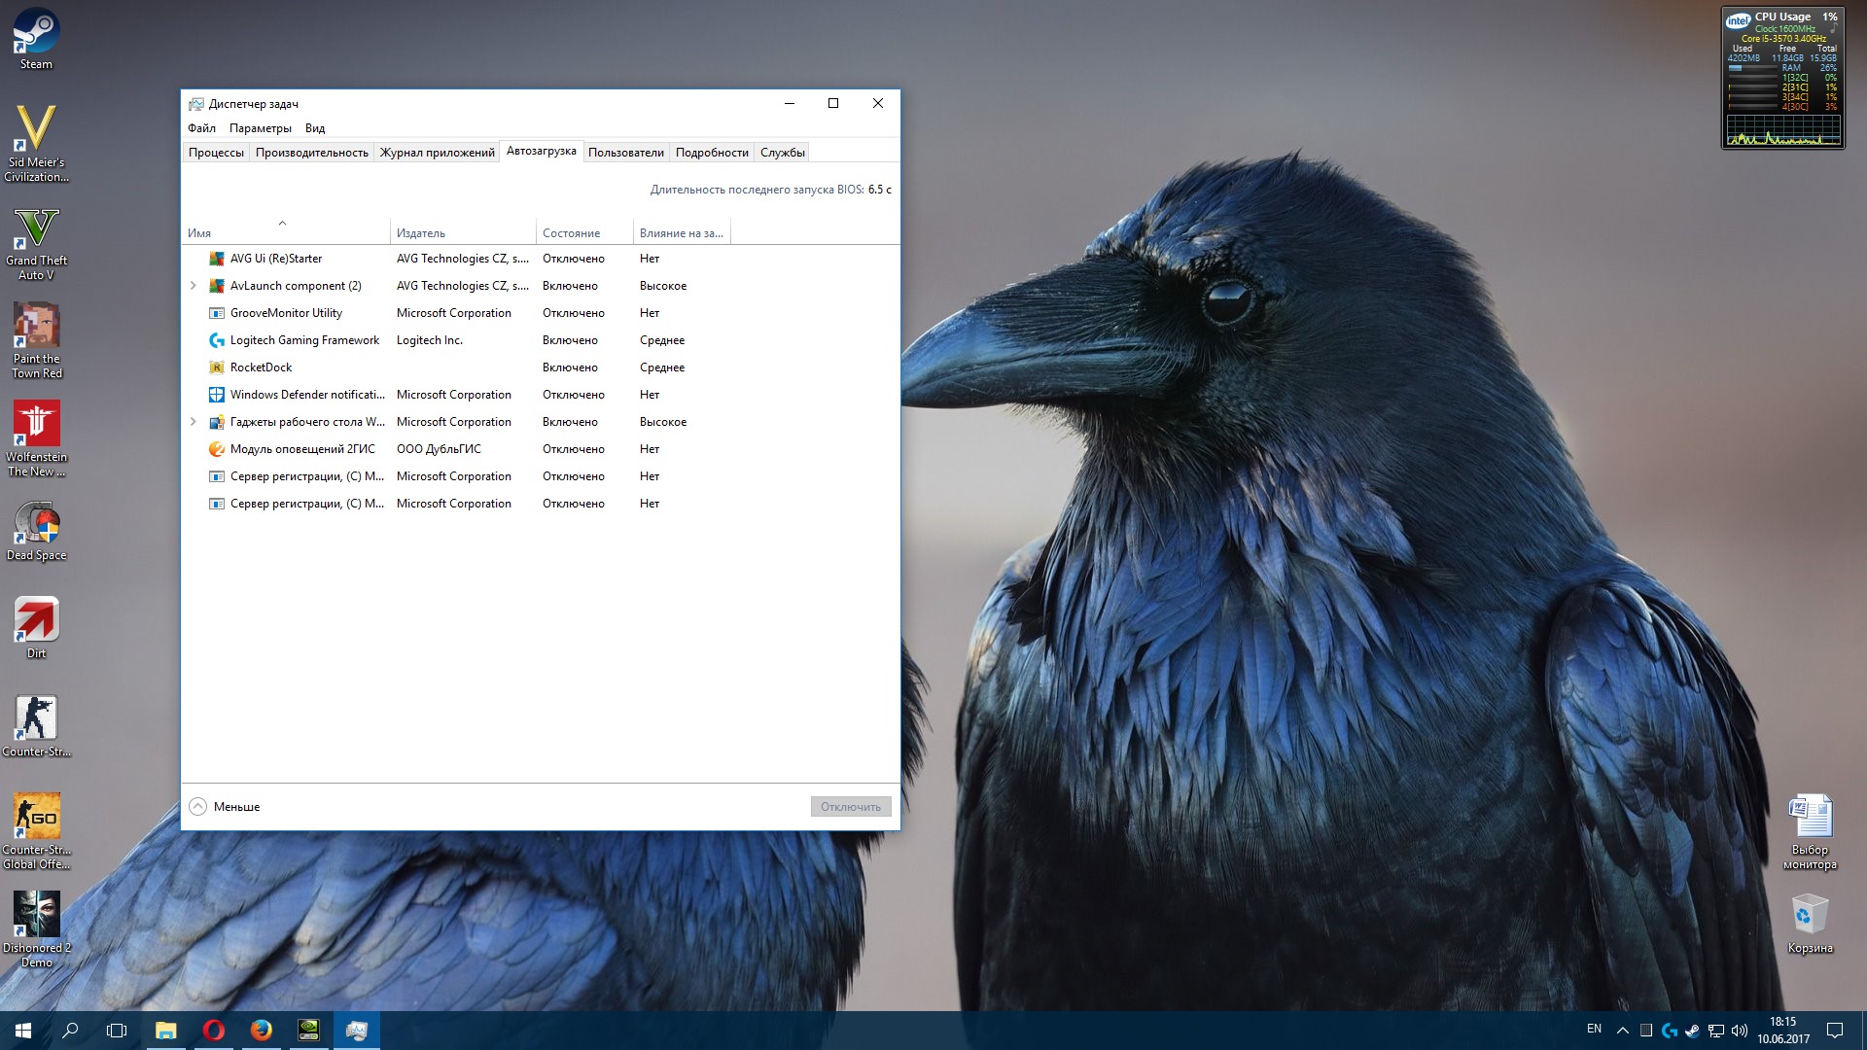Screen dimensions: 1867x1050
Task: Click the Отключить button
Action: click(x=850, y=807)
